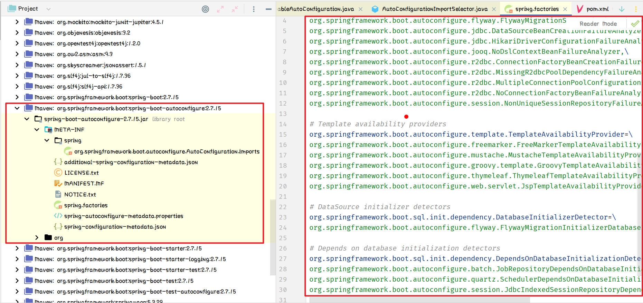Open the LICENSE.txt file
Image resolution: width=643 pixels, height=303 pixels.
click(x=82, y=173)
